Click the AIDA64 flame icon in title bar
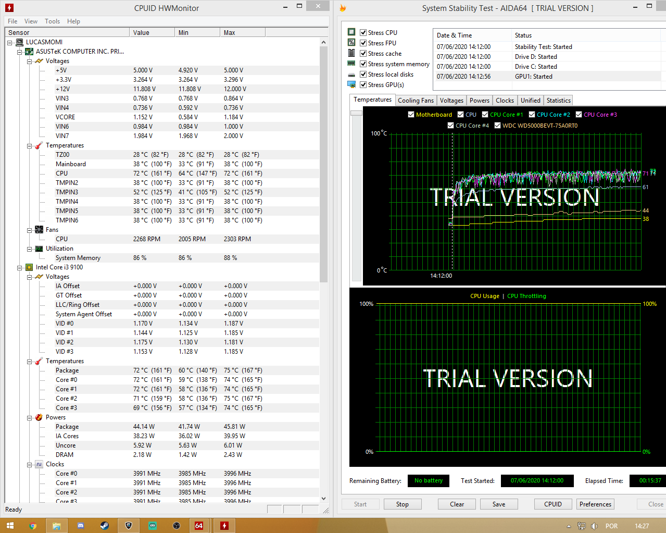 coord(343,8)
